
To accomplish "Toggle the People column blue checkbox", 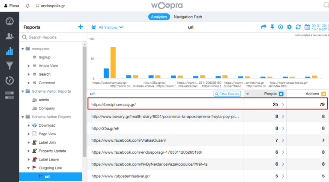I will click(281, 94).
